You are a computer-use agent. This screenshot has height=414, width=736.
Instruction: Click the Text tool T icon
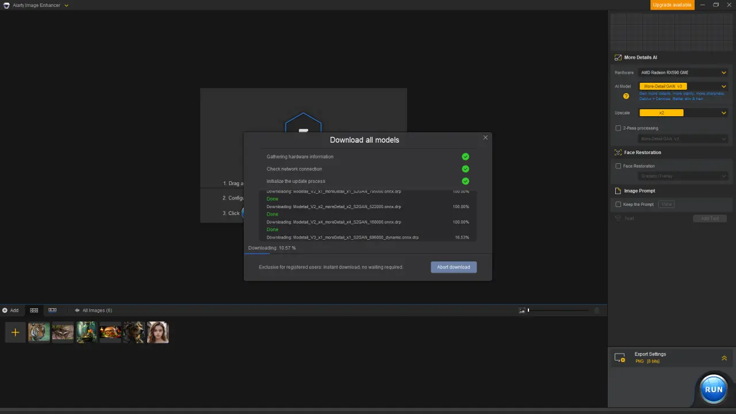point(618,218)
